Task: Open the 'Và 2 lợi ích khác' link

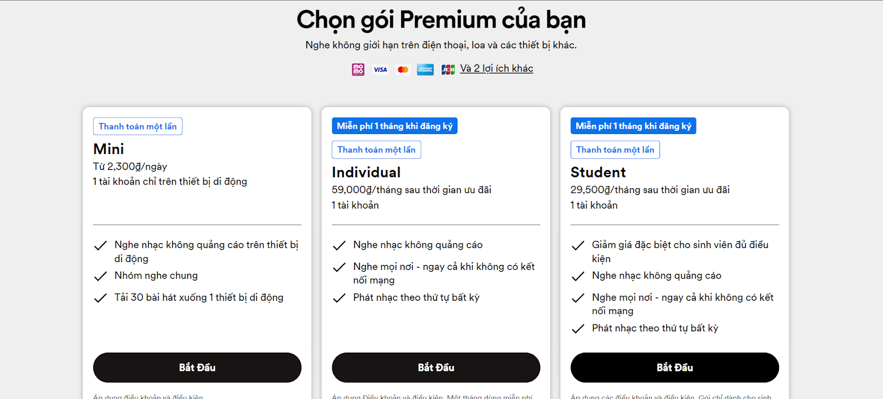Action: pos(497,68)
